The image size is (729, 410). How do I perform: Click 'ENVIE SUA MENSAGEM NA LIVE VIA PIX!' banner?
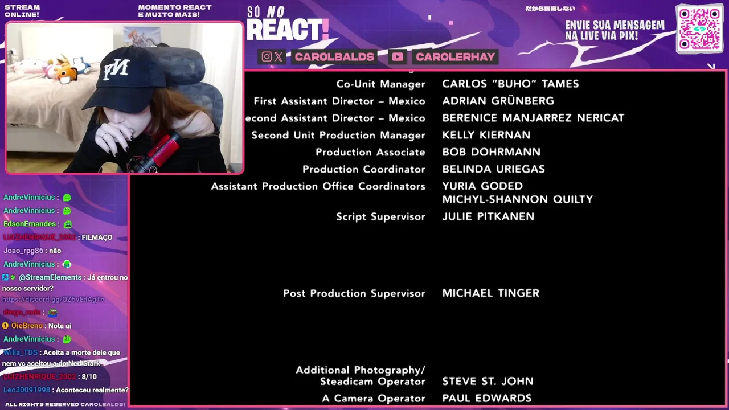coord(615,31)
